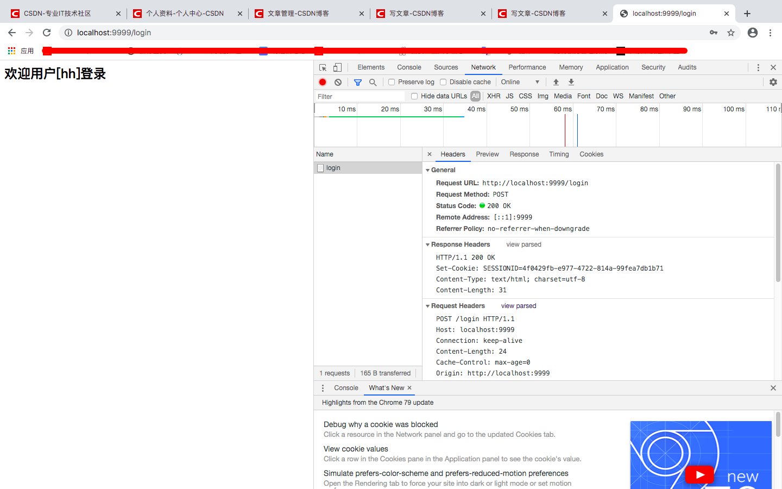This screenshot has height=489, width=782.
Task: Collapse the Response Headers section
Action: coord(427,244)
